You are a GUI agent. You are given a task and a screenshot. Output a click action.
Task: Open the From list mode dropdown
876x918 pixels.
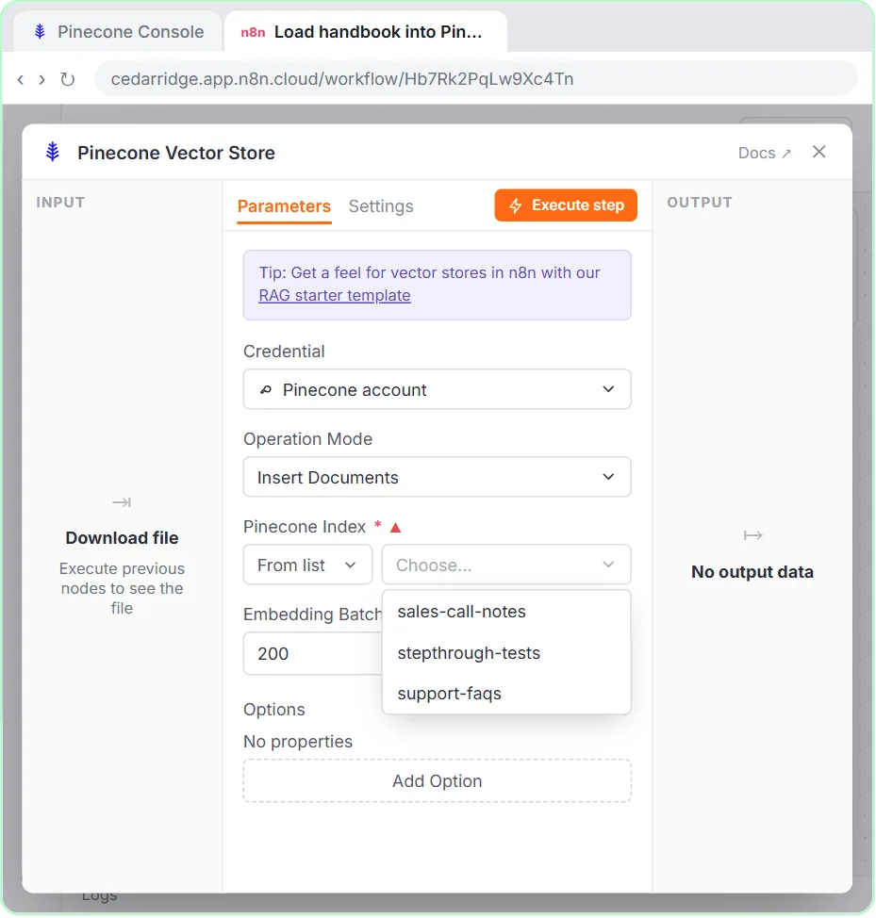[308, 565]
